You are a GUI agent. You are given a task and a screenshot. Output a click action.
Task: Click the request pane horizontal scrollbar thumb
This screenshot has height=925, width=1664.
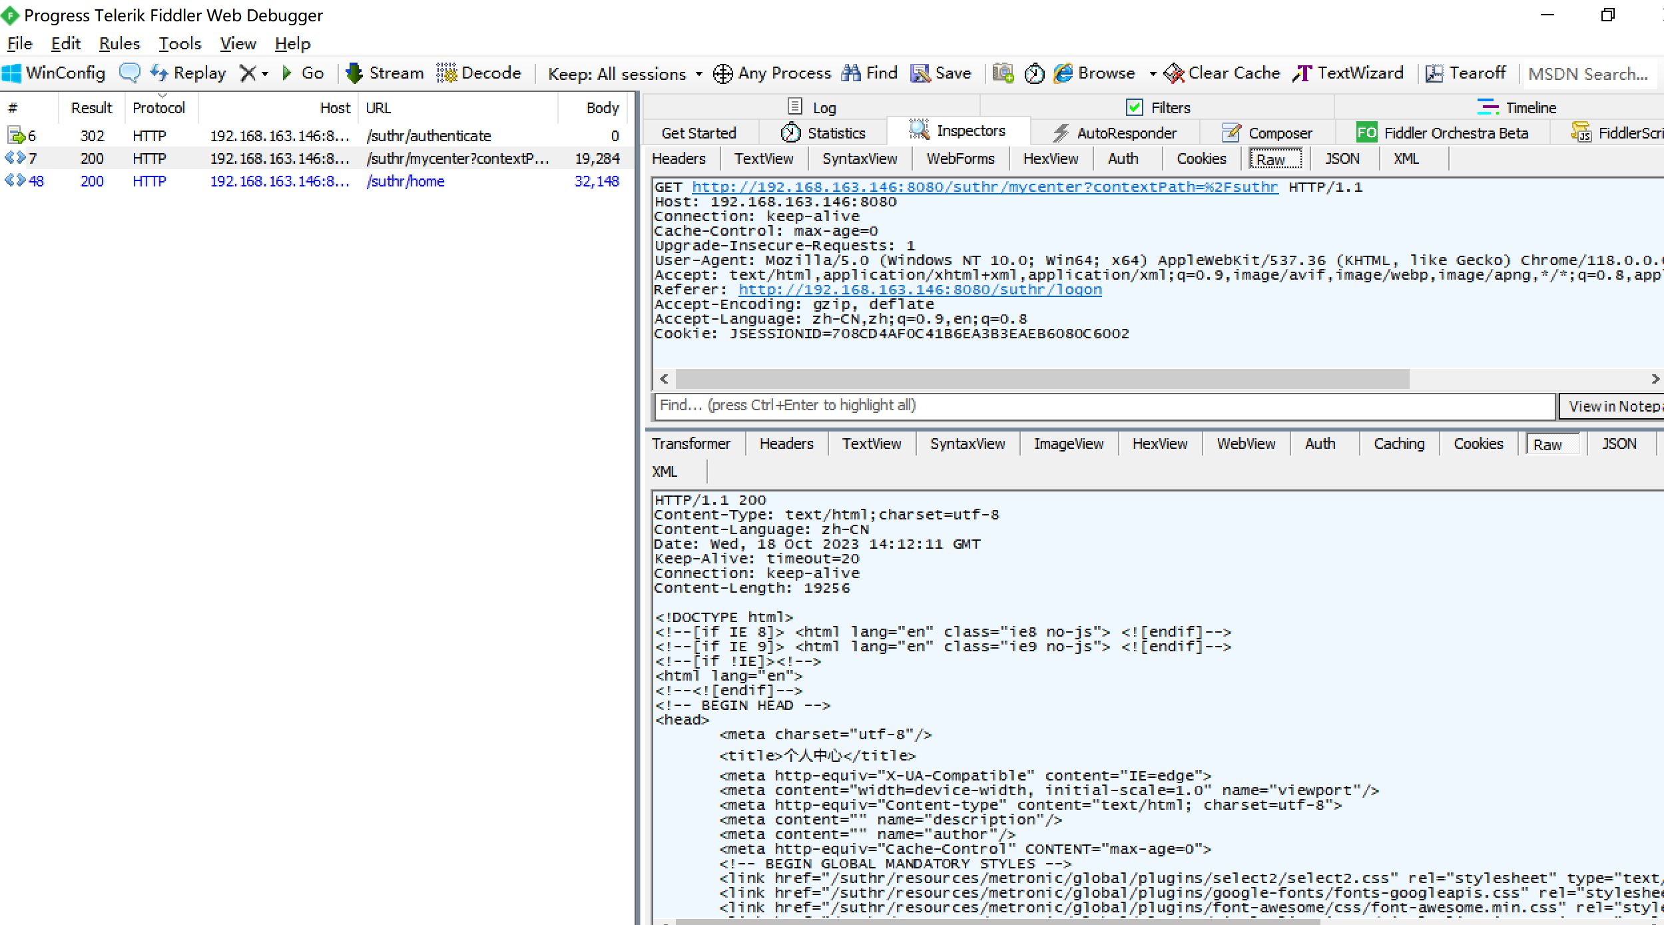click(1042, 380)
